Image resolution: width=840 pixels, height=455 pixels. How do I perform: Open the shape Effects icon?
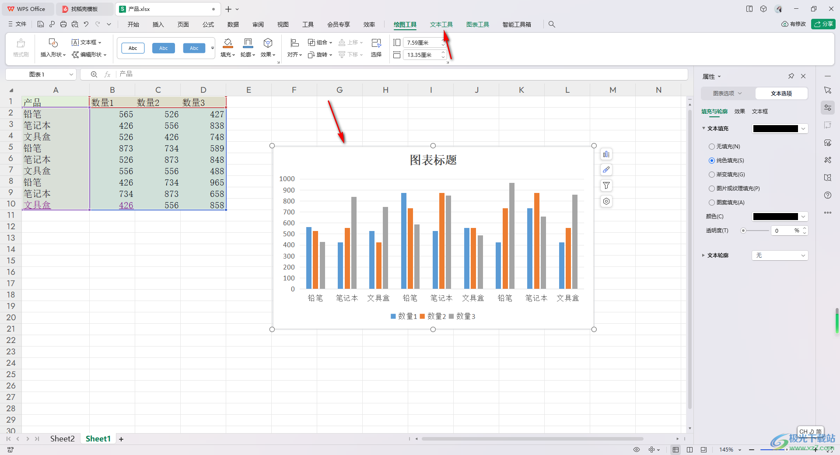(268, 43)
